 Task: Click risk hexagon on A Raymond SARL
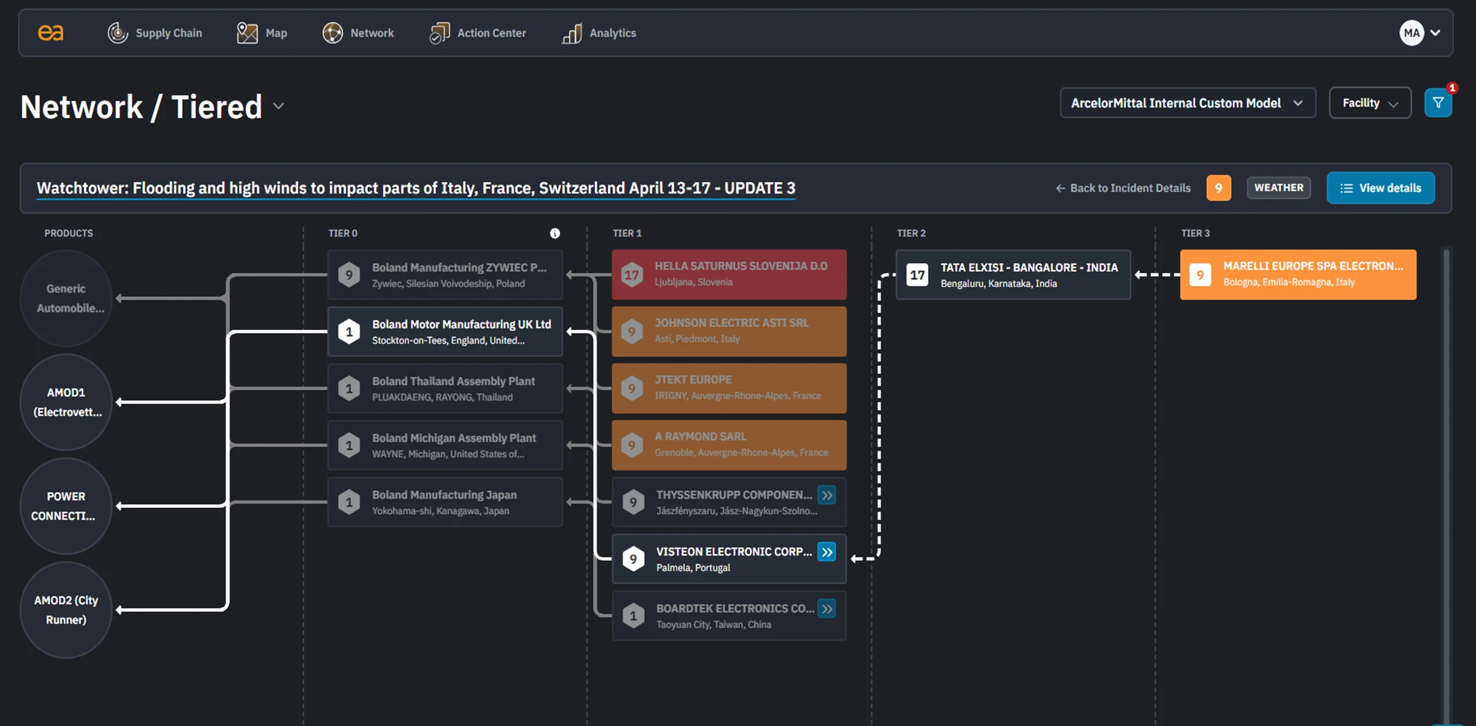(632, 445)
